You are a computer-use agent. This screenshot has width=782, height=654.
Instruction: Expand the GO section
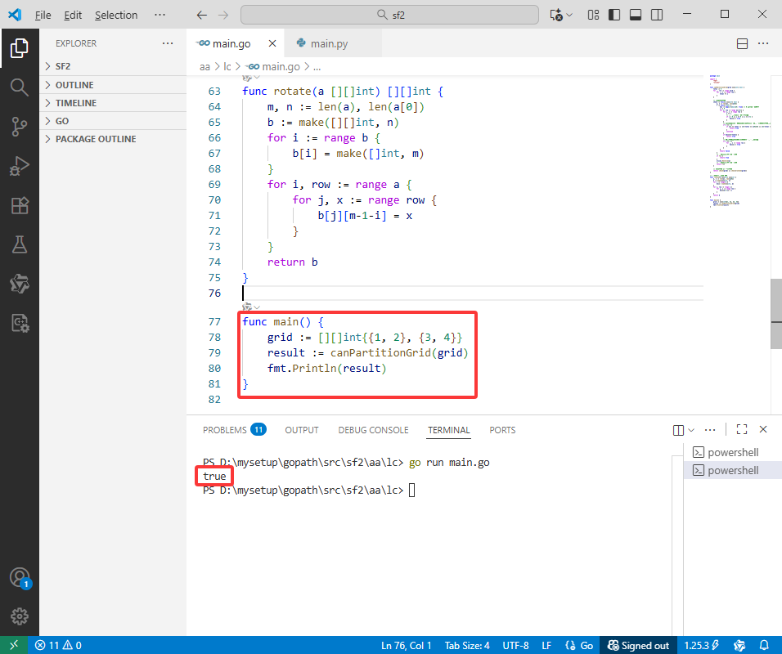[x=113, y=121]
